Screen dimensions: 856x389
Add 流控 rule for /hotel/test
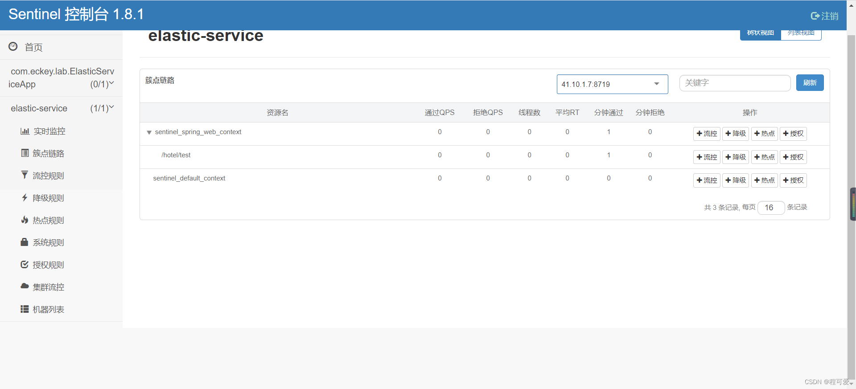[707, 157]
